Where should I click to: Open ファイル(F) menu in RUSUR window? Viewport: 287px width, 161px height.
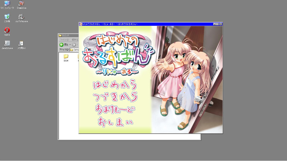coord(64,40)
